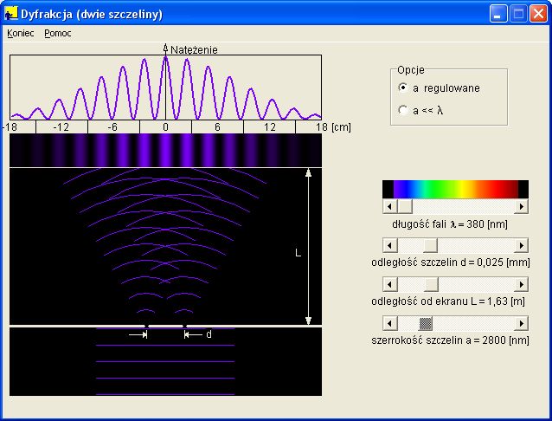Maximize the Dyfrakcja window
This screenshot has width=552, height=421.
click(x=518, y=14)
